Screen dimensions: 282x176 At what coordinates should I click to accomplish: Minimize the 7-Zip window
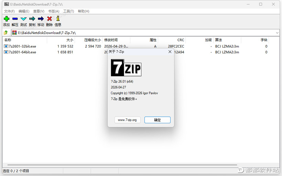[248, 4]
